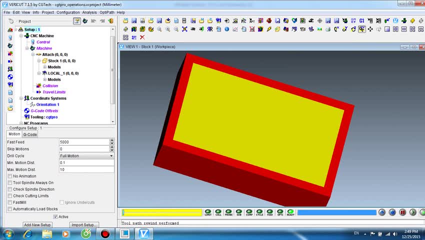This screenshot has height=240, width=425.
Task: Toggle No Animation checkbox
Action: pyautogui.click(x=10, y=176)
